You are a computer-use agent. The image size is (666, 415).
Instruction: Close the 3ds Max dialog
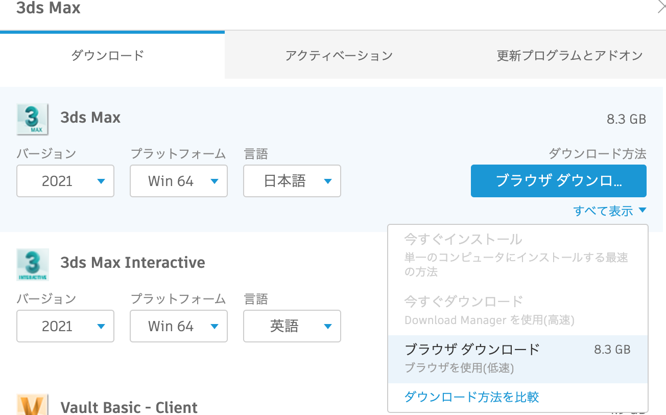[x=661, y=7]
